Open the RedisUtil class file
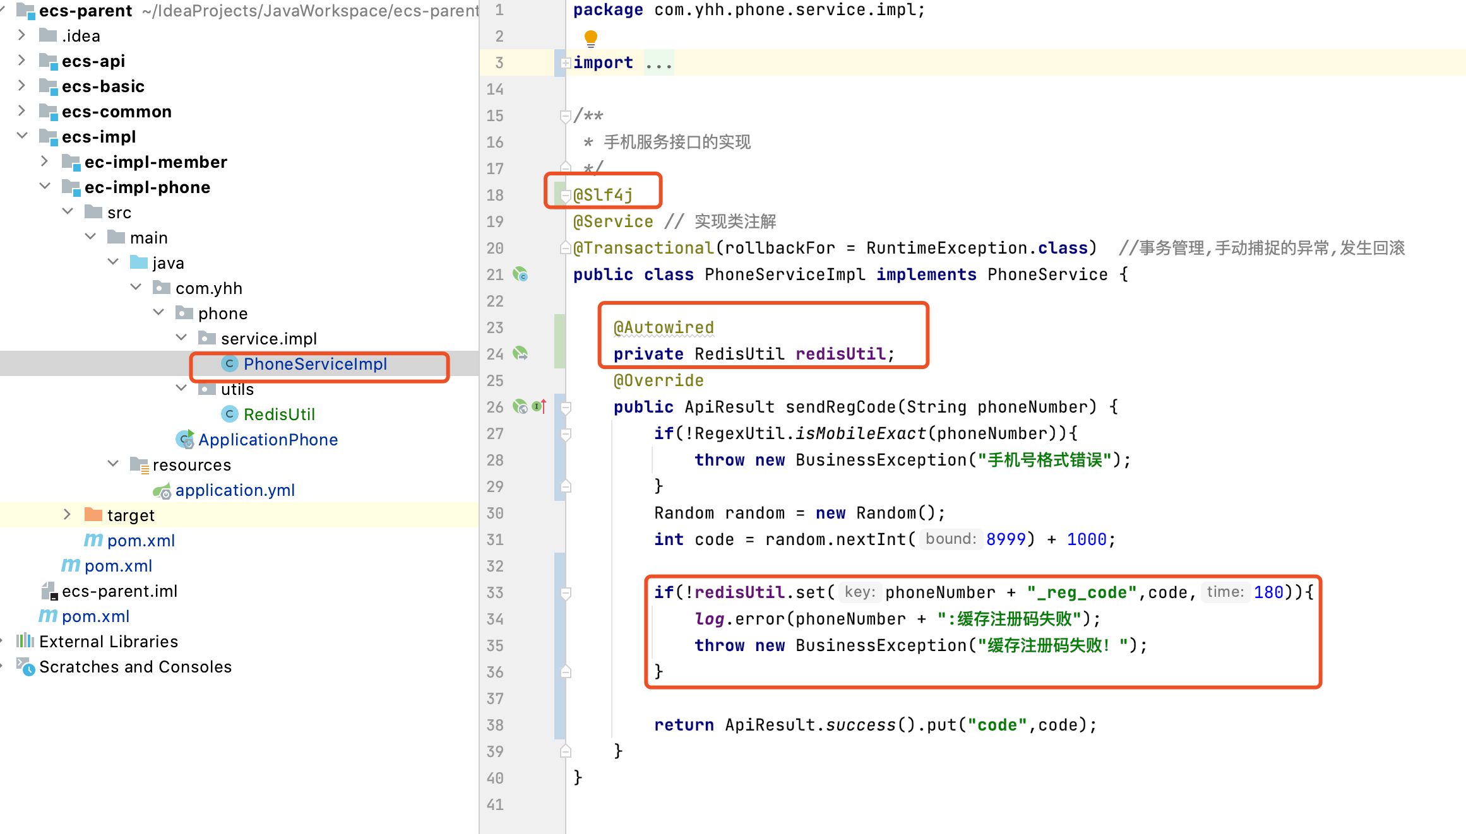This screenshot has height=834, width=1466. pos(278,414)
